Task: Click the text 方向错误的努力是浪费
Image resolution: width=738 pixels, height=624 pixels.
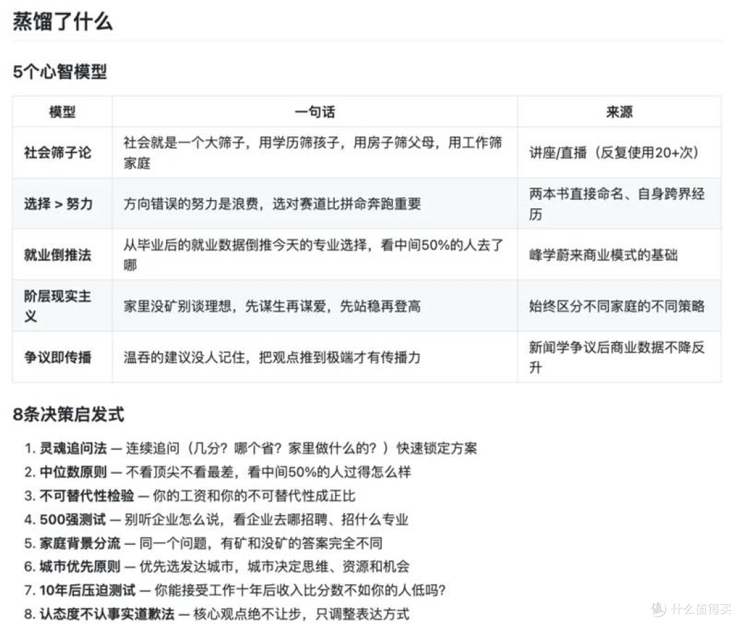Action: click(x=191, y=203)
